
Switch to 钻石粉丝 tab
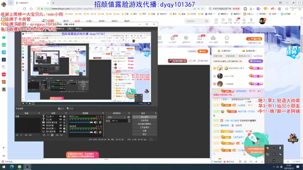pos(258,56)
